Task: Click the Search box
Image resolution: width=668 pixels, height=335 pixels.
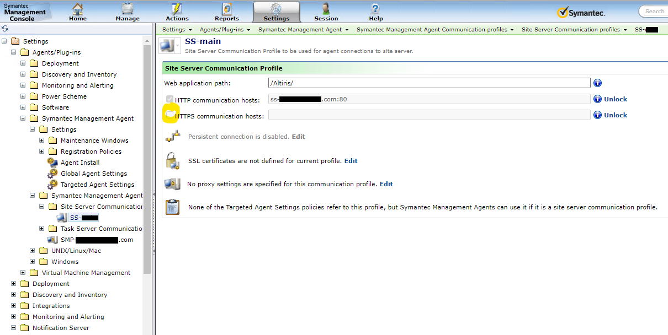Action: [655, 11]
